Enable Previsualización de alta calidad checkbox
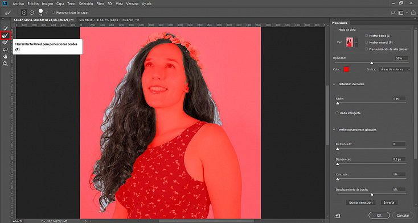The height and width of the screenshot is (223, 418). tap(367, 49)
